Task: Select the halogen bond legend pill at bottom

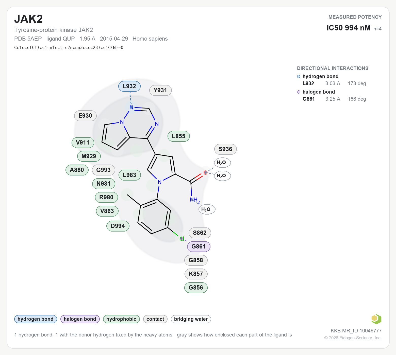Action: [x=80, y=319]
